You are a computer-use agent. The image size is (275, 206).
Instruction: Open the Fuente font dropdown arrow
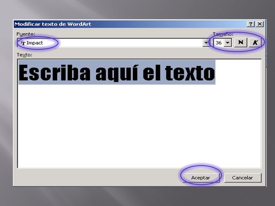click(x=206, y=43)
